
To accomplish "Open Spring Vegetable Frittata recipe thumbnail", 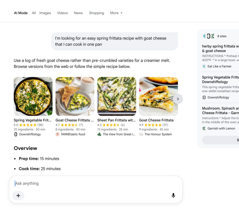I will click(x=33, y=96).
